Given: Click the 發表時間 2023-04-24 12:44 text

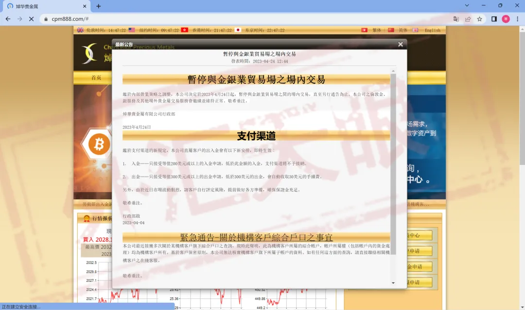Looking at the screenshot, I should 260,61.
